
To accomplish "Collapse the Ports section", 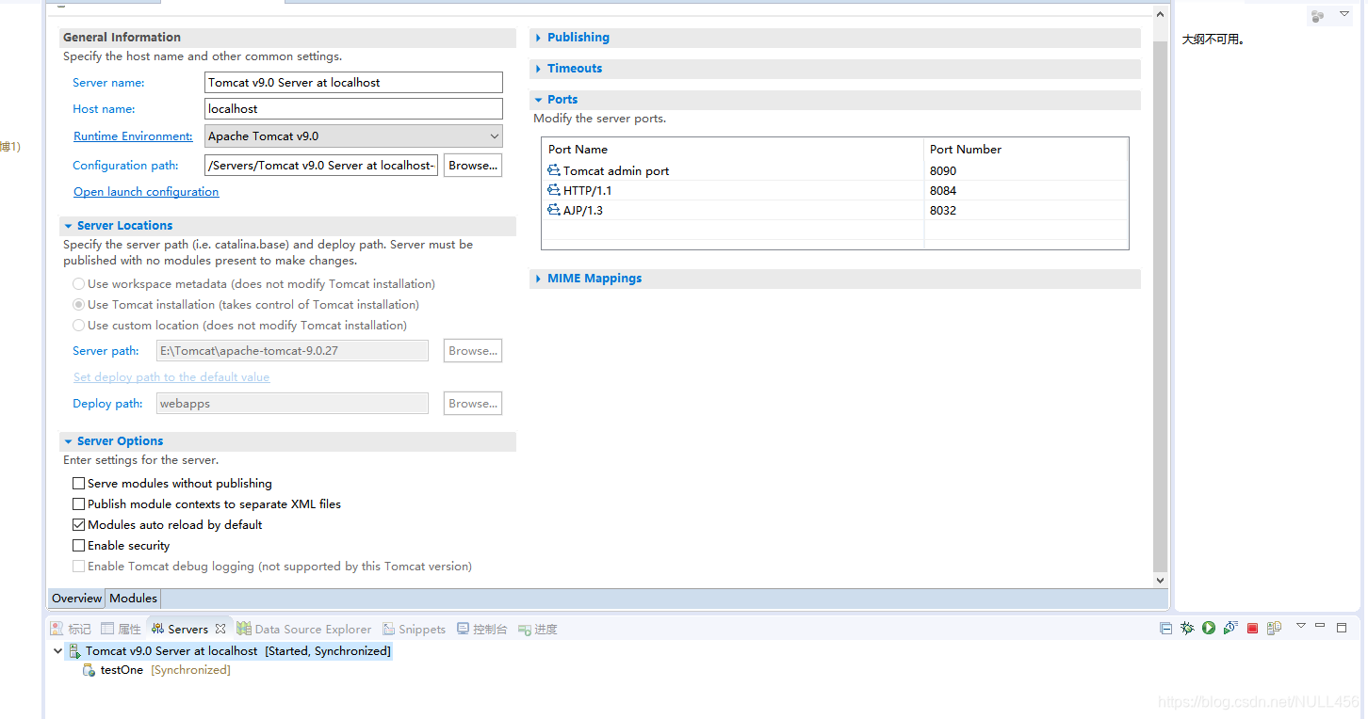I will (x=539, y=100).
